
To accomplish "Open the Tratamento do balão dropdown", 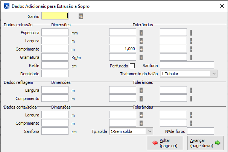I will click(x=214, y=74).
